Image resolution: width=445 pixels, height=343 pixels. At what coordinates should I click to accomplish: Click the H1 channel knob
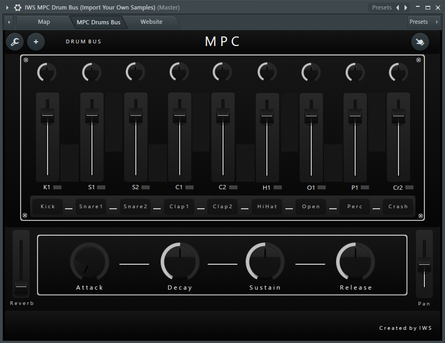267,72
